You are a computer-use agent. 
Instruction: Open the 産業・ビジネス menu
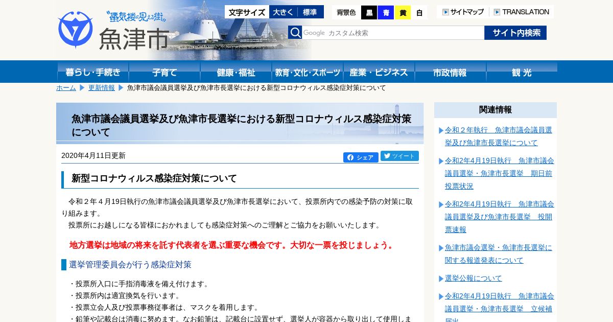pyautogui.click(x=379, y=72)
